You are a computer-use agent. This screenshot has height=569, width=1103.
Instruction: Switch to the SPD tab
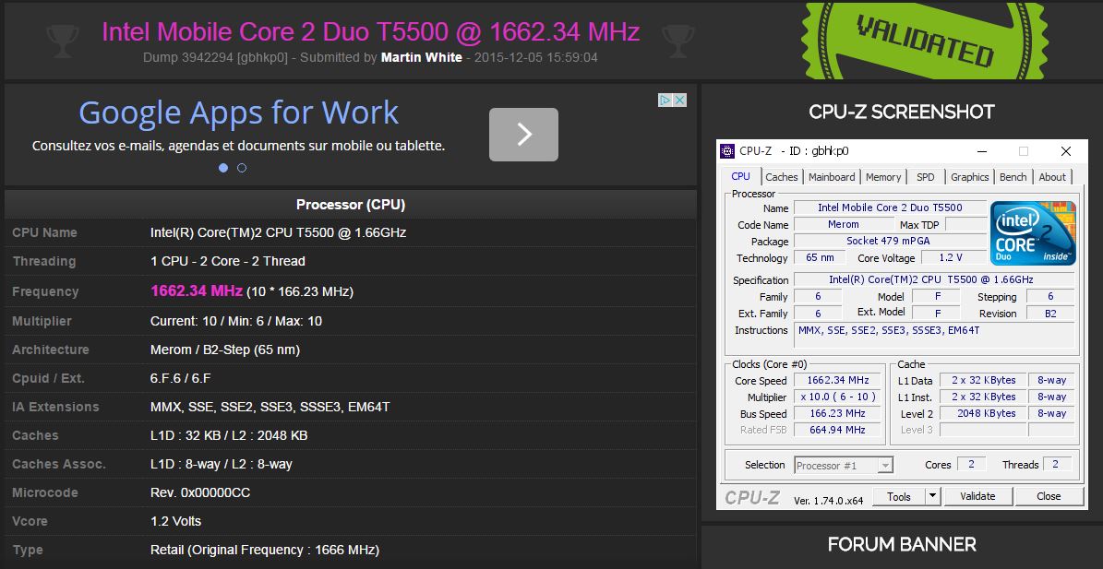926,177
